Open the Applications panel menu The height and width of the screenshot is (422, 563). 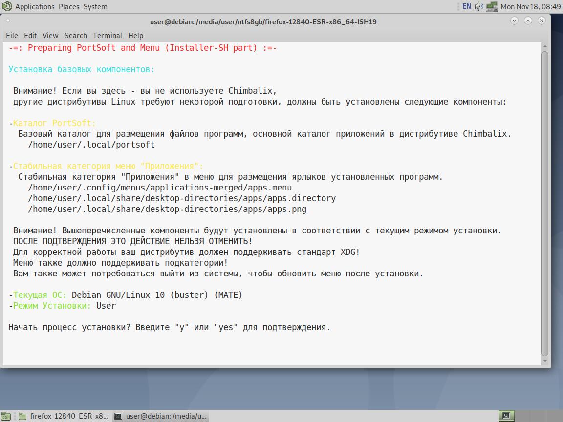35,6
